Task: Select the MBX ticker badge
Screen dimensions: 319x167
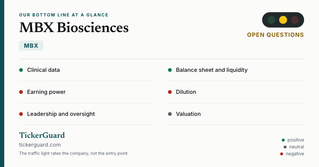Action: point(31,46)
